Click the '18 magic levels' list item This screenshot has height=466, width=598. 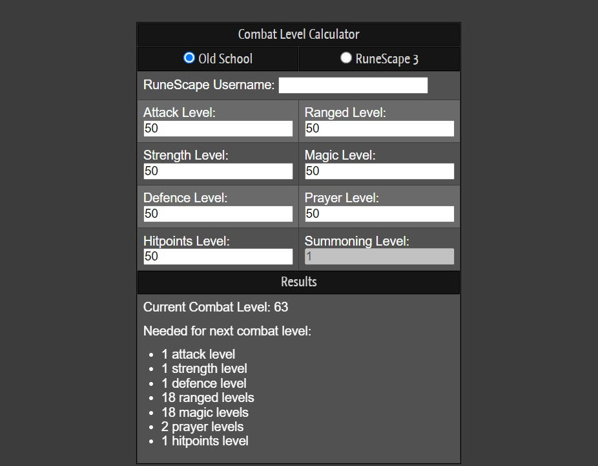[205, 412]
